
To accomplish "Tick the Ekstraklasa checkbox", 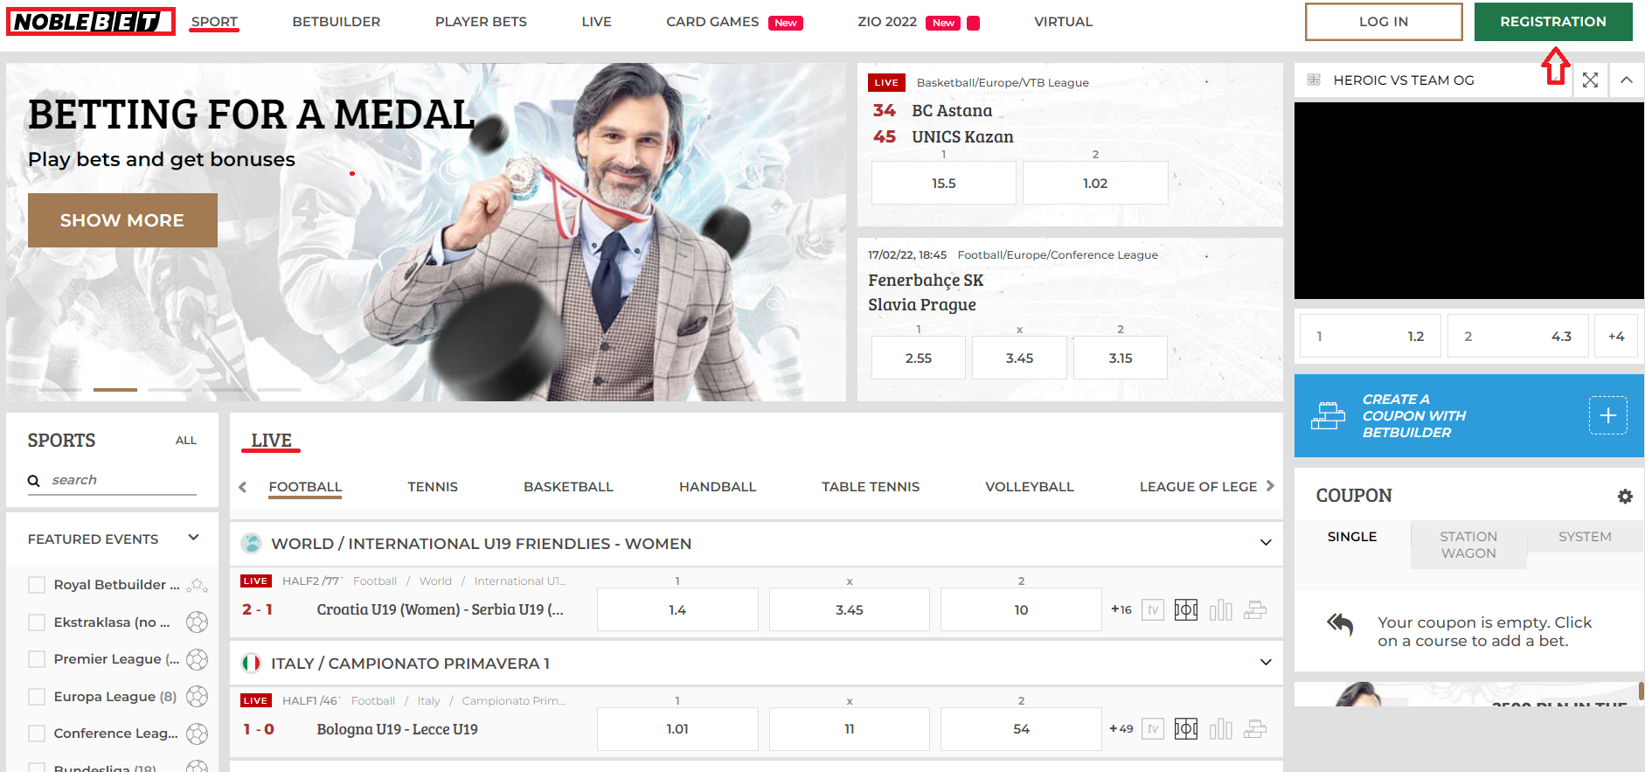I will pos(37,622).
